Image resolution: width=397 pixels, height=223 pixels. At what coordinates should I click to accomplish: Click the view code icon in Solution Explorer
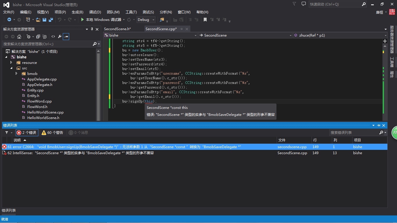[53, 37]
